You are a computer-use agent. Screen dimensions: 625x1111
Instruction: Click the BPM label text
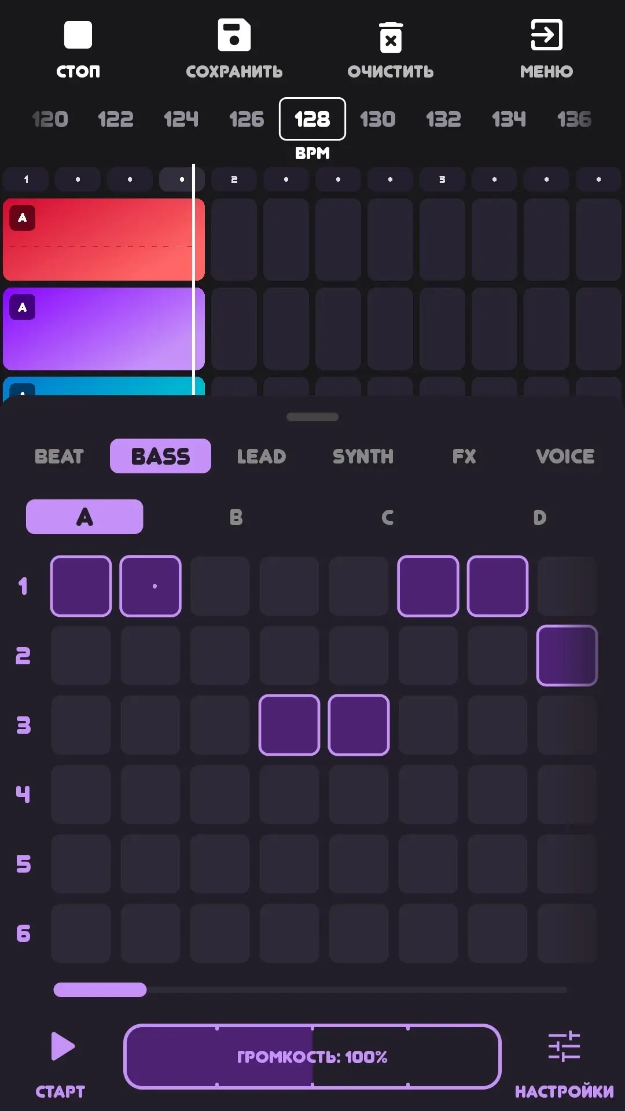312,153
